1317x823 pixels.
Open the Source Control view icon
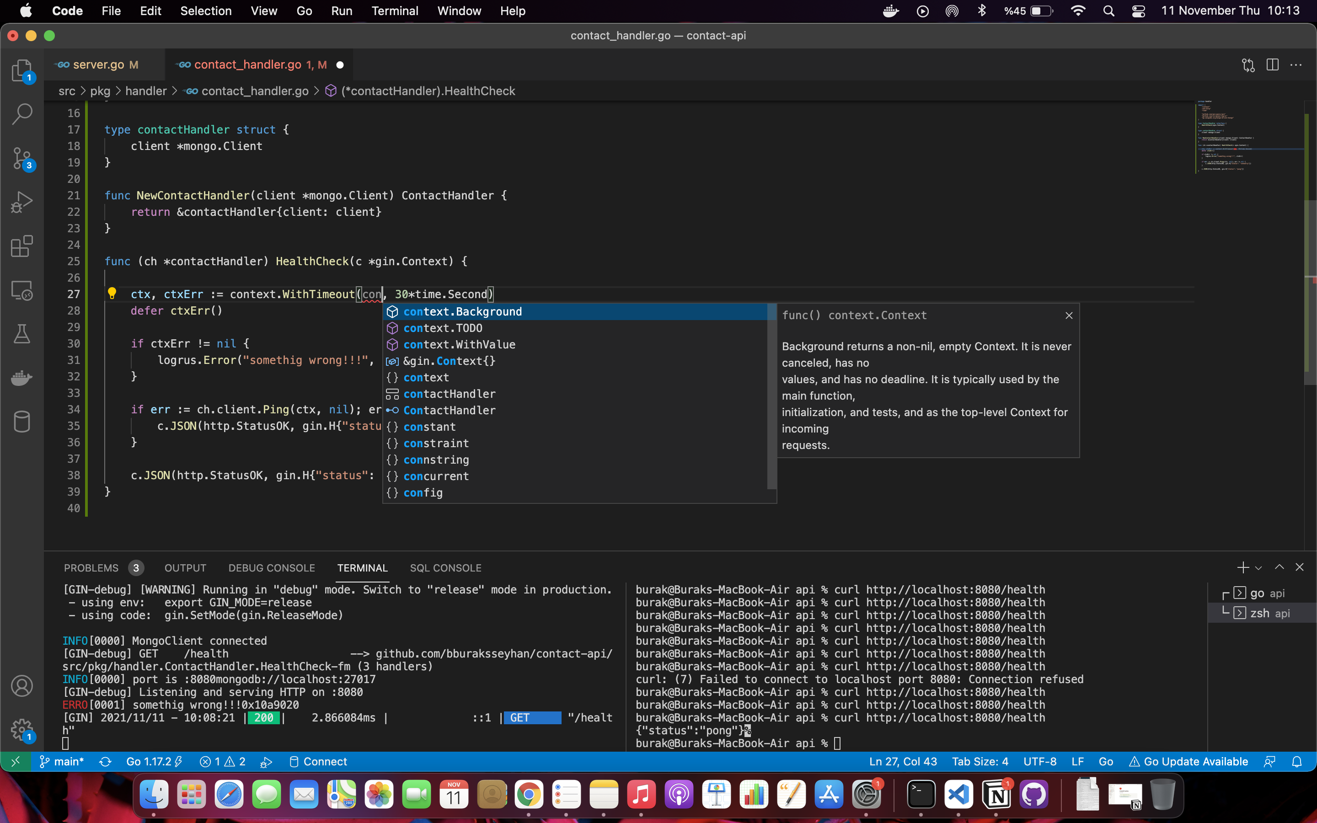(x=22, y=158)
